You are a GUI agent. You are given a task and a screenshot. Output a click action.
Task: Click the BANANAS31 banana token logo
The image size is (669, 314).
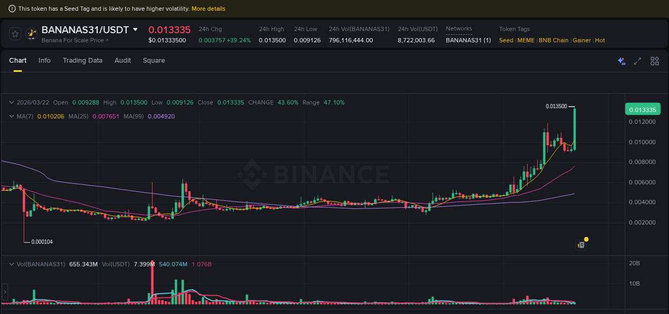(x=32, y=34)
